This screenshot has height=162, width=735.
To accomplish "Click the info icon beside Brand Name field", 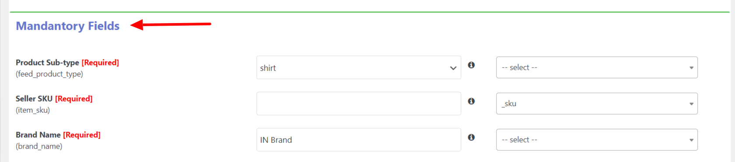I will [x=471, y=137].
